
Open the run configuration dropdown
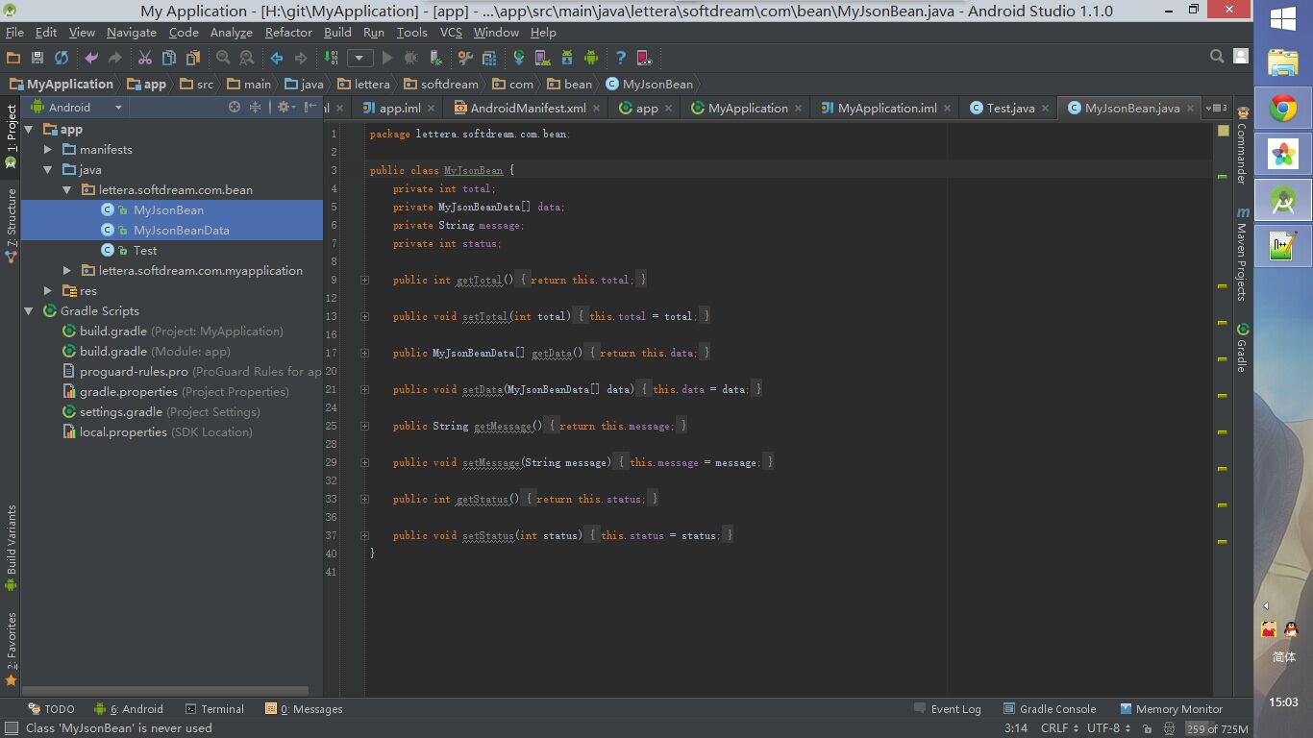[x=360, y=58]
